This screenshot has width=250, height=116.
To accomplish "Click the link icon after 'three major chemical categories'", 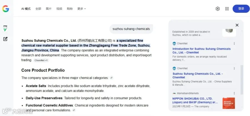I will tap(111, 78).
